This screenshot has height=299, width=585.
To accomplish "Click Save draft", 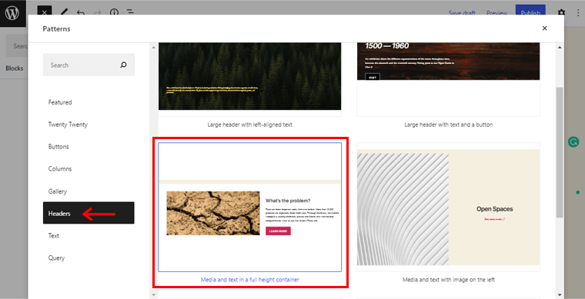I will [462, 13].
